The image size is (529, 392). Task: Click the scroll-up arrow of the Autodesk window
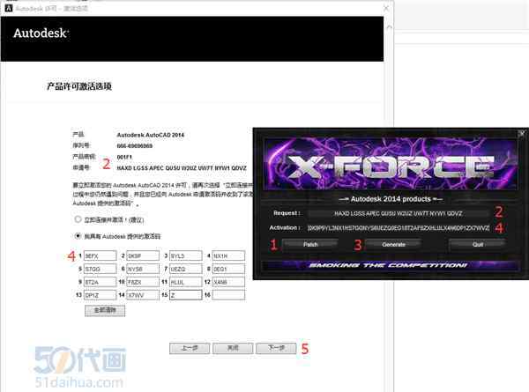point(389,26)
